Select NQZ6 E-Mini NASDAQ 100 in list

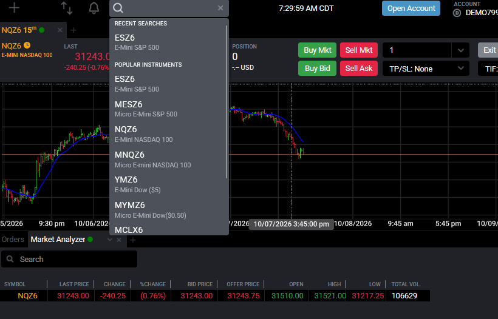coord(168,134)
